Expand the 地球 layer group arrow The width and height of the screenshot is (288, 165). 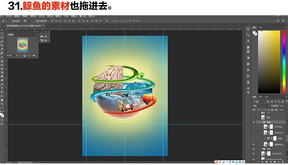tap(262, 149)
